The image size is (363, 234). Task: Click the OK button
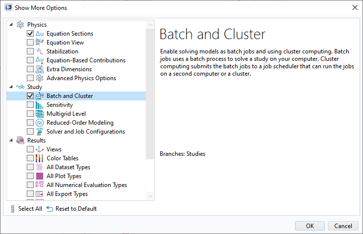coord(310,226)
